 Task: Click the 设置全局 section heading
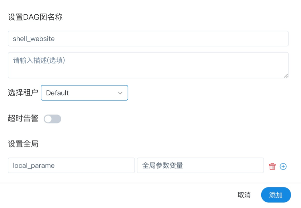pyautogui.click(x=23, y=144)
